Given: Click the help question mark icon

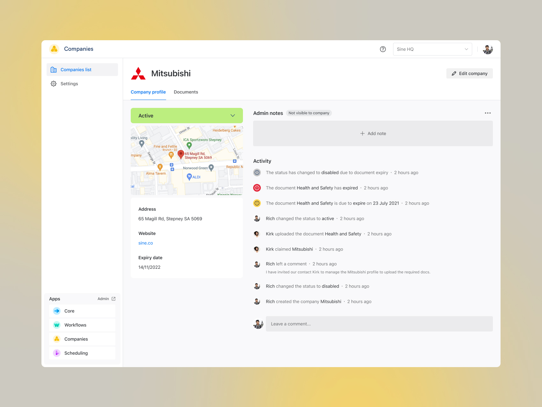Looking at the screenshot, I should (x=383, y=49).
